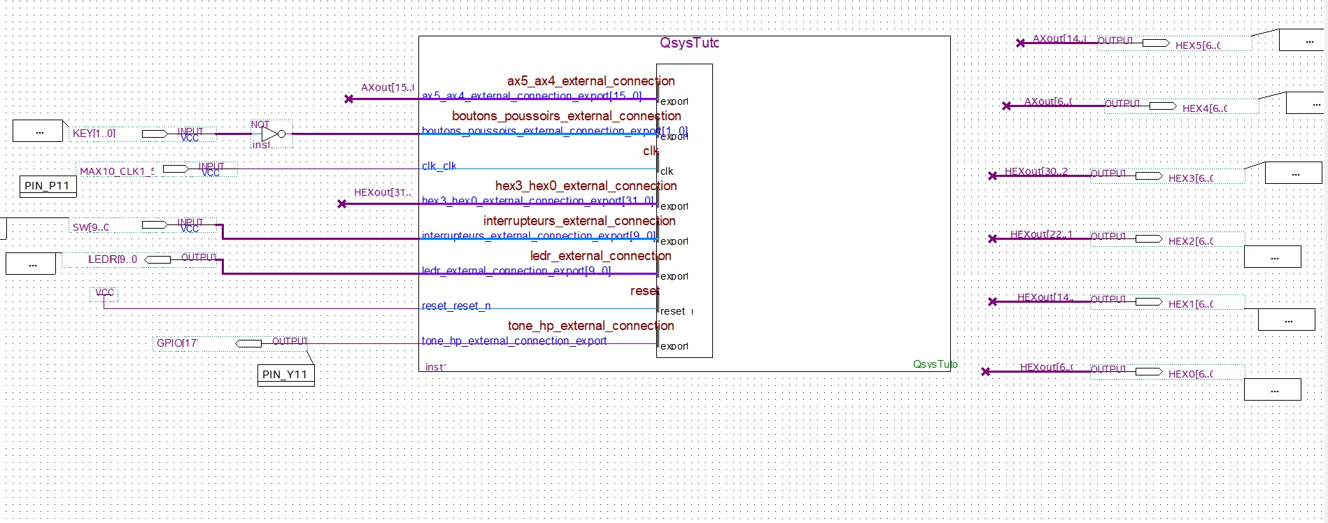Select the SW[9..0] input pin symbol
This screenshot has width=1328, height=523.
tap(154, 224)
